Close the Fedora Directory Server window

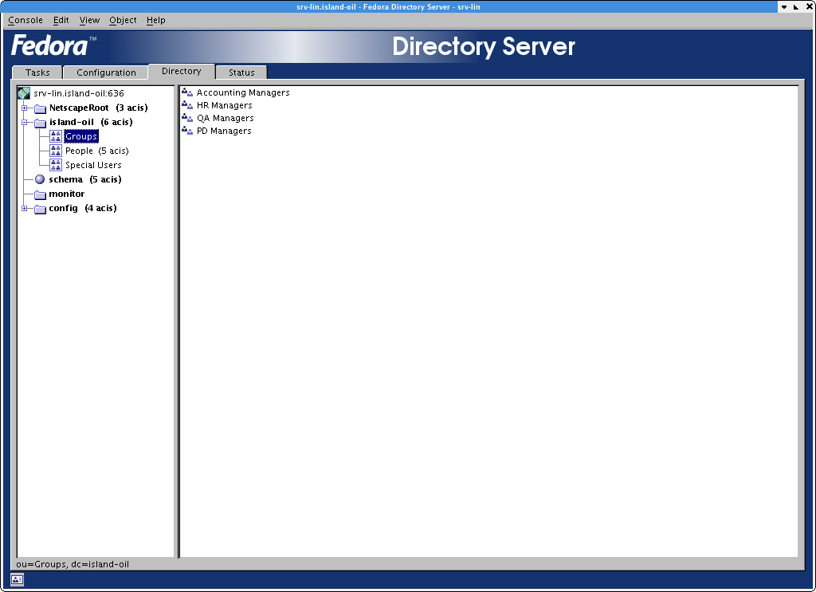coord(810,6)
